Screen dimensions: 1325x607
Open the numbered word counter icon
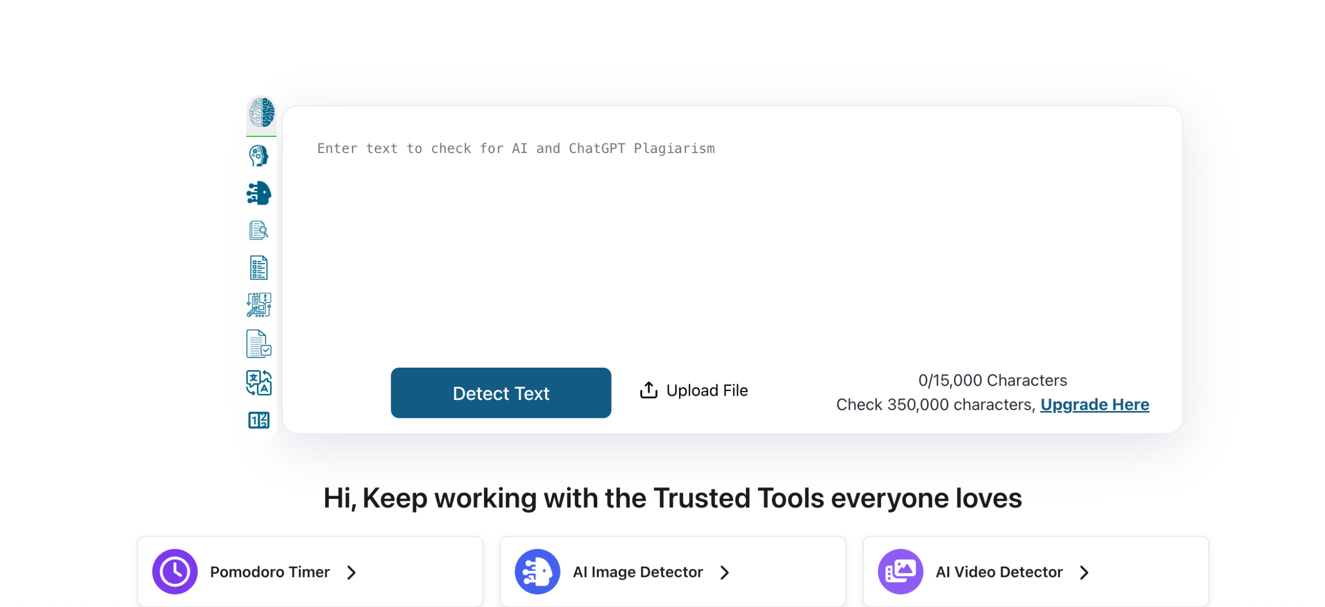pyautogui.click(x=258, y=420)
